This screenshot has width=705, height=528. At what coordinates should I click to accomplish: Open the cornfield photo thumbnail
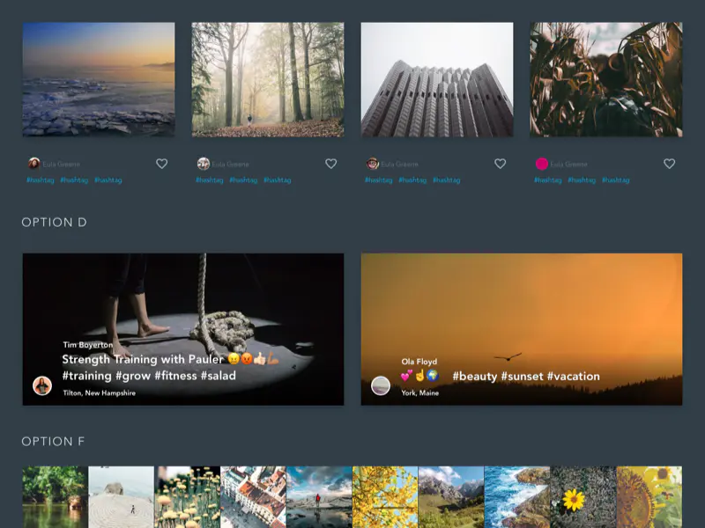tap(605, 79)
